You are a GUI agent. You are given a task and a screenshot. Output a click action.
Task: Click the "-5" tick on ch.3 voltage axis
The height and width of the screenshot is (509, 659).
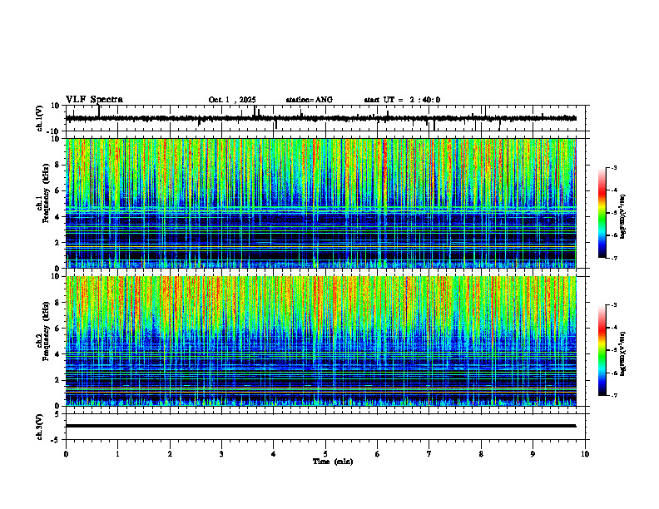tap(56, 440)
